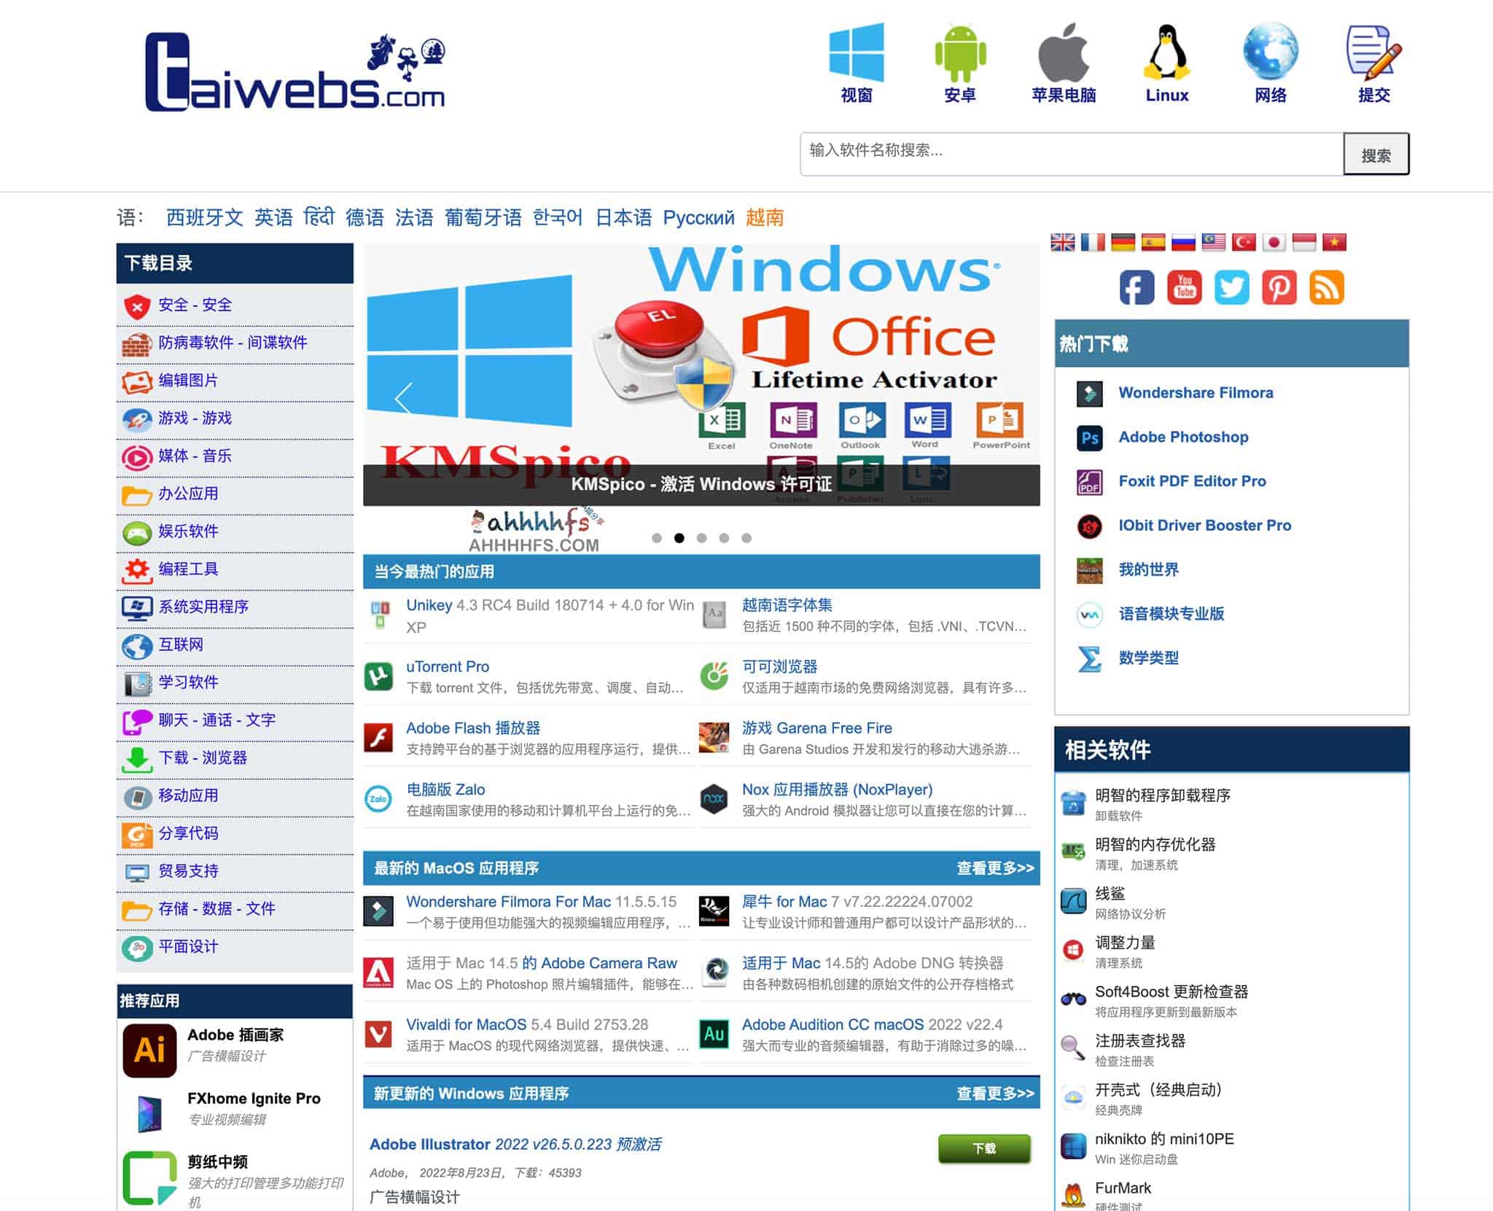Click the 搜索 search button
Viewport: 1493px width, 1211px height.
pyautogui.click(x=1376, y=155)
